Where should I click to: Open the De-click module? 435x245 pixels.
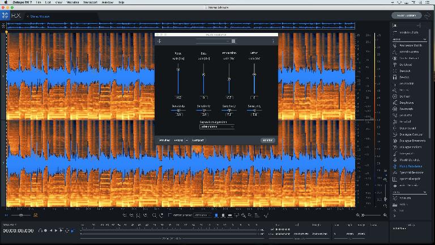pyautogui.click(x=402, y=71)
